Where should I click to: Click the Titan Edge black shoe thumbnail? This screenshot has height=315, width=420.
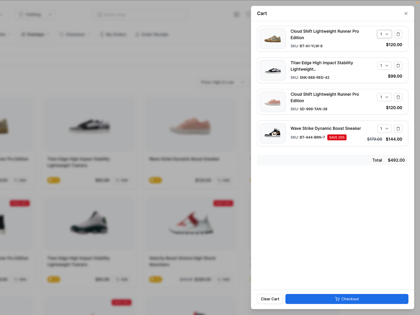[x=273, y=70]
